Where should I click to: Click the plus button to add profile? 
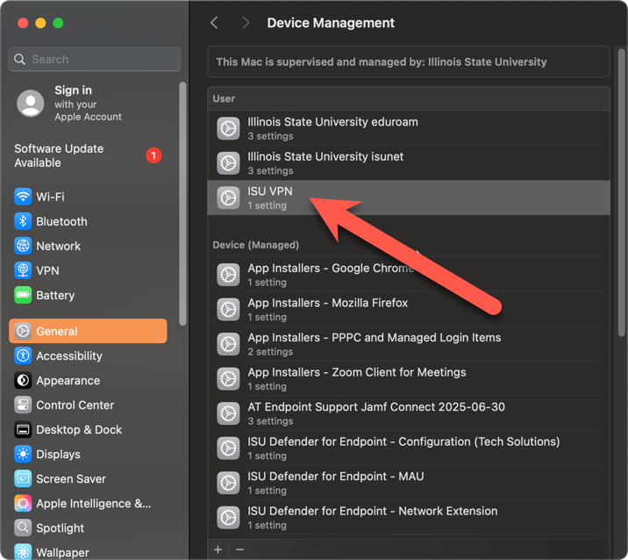pos(218,549)
